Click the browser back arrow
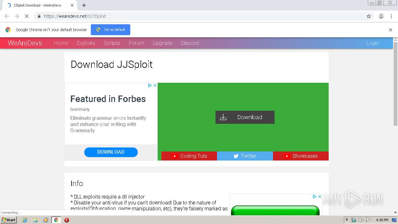The height and width of the screenshot is (224, 398). [7, 16]
